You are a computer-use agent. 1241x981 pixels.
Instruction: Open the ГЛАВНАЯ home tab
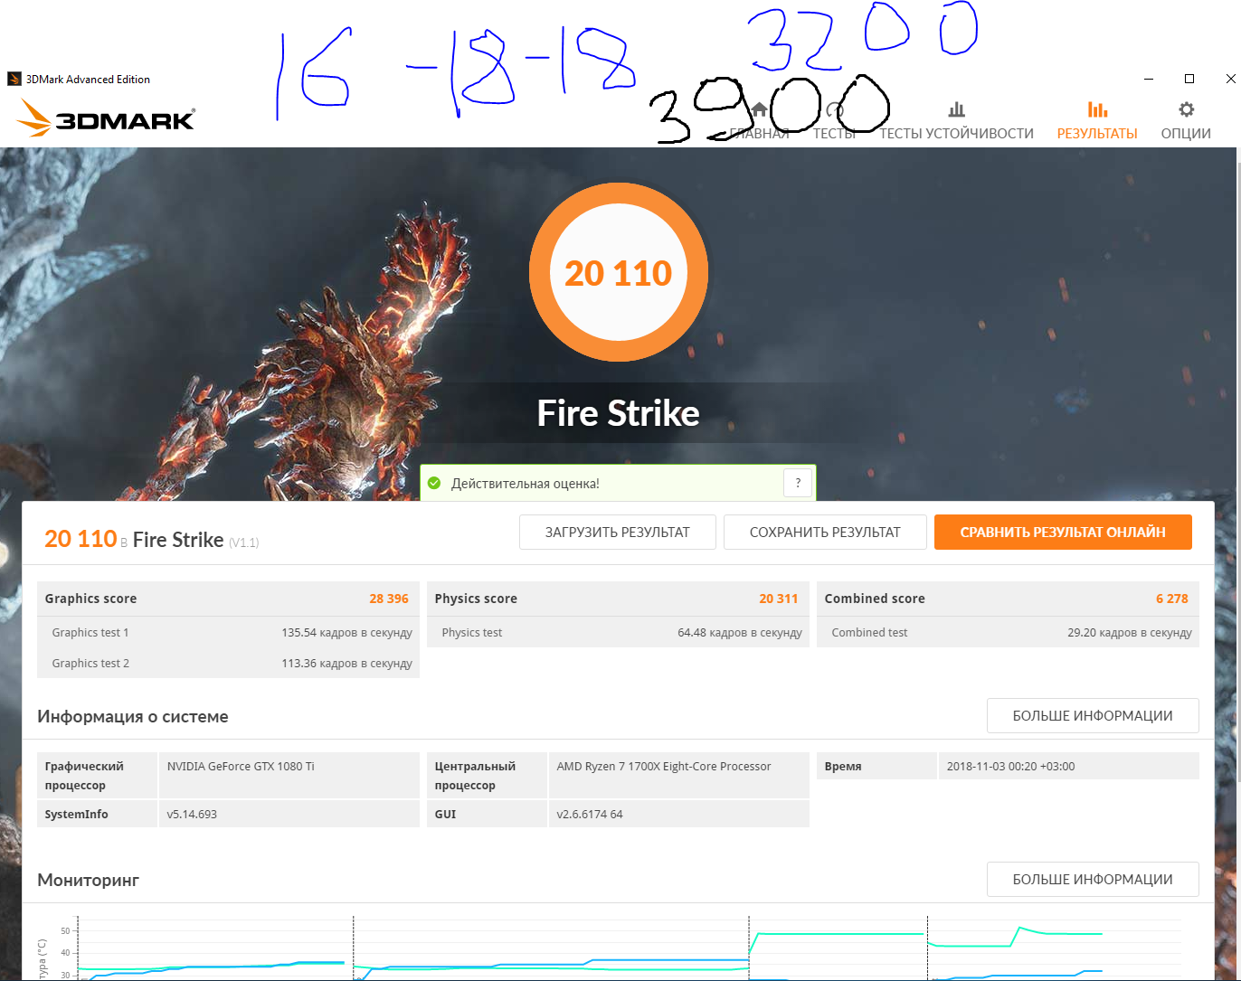760,121
